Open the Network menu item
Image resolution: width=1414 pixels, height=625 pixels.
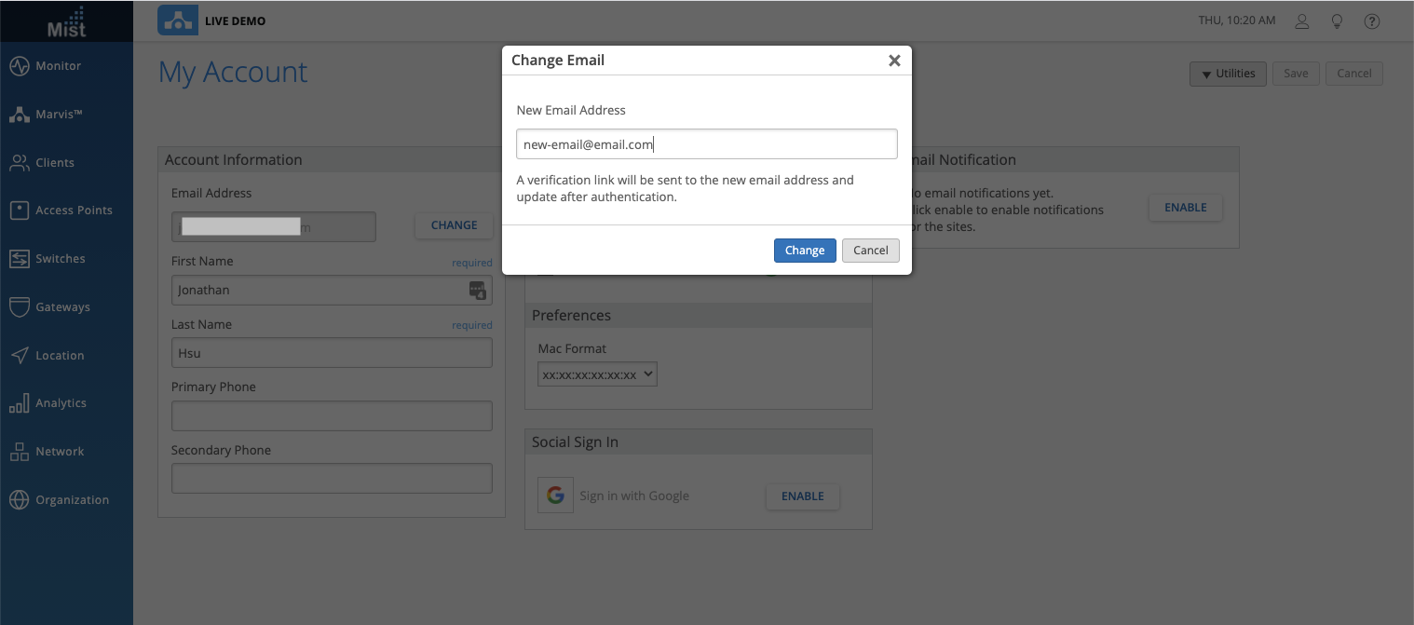[x=60, y=452]
